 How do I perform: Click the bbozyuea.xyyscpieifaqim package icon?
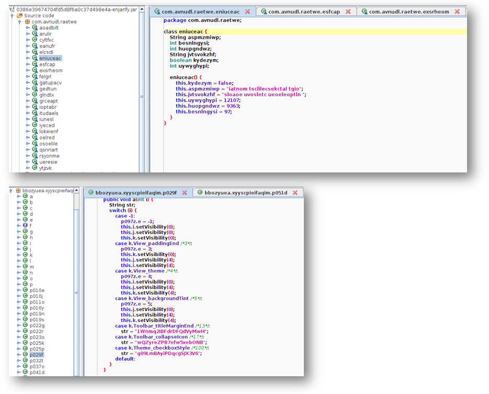click(x=18, y=191)
